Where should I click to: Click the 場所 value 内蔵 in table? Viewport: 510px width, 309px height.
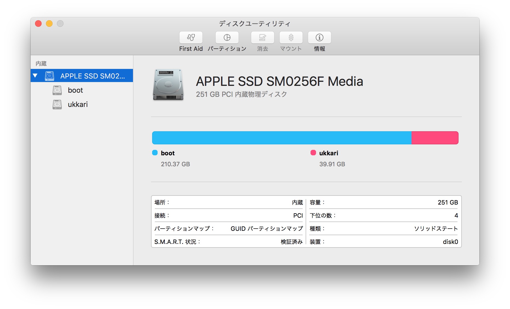(297, 202)
